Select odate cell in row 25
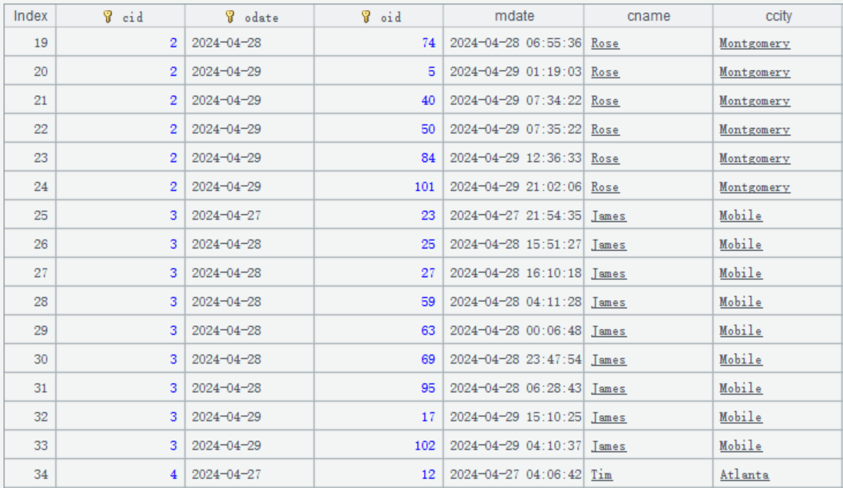 (250, 216)
